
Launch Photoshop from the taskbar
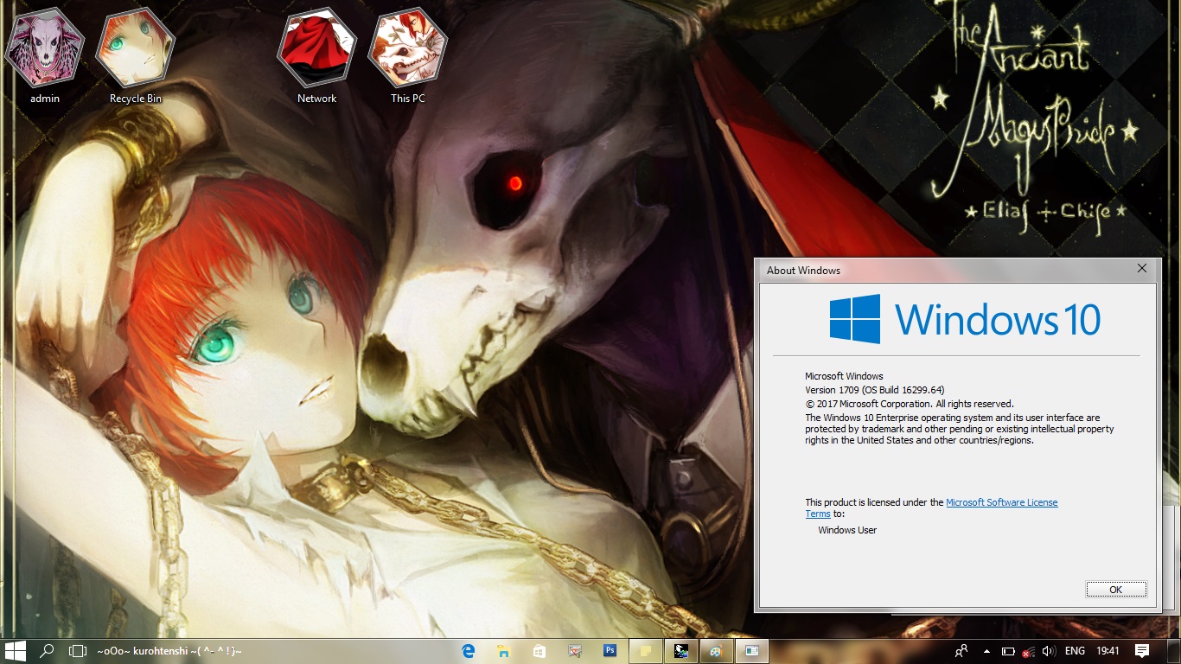(610, 651)
